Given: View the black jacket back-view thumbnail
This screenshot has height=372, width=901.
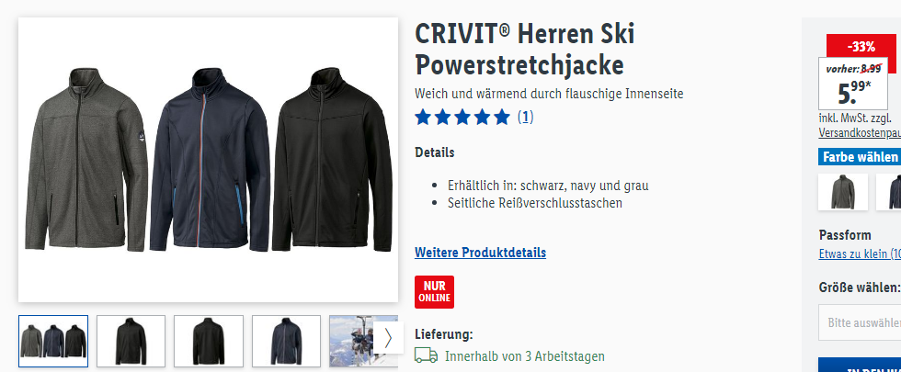Looking at the screenshot, I should pos(209,341).
